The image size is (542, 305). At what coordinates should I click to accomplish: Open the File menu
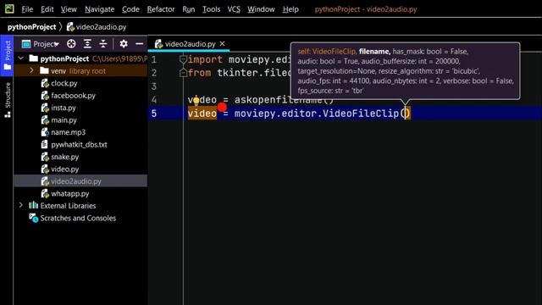pyautogui.click(x=27, y=9)
